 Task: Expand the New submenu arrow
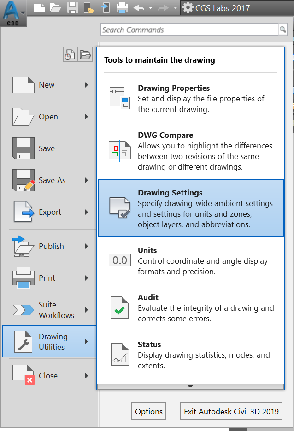(87, 85)
